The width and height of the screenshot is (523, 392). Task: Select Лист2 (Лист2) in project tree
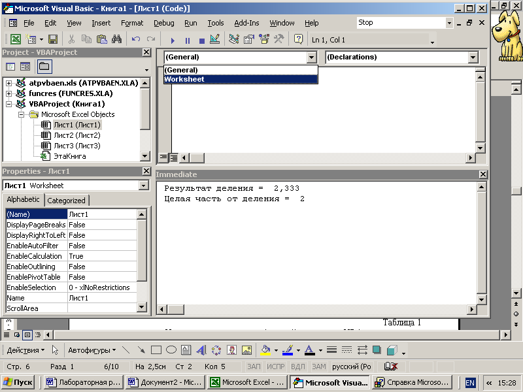click(77, 135)
